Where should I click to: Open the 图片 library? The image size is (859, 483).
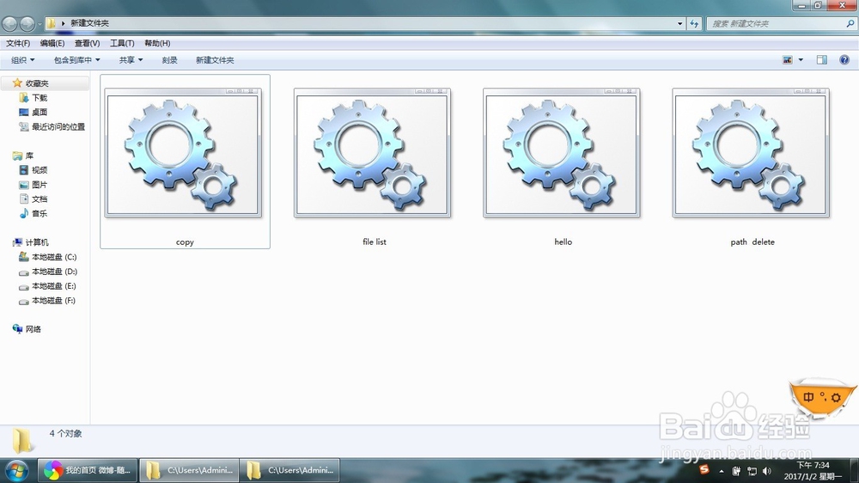(x=40, y=185)
